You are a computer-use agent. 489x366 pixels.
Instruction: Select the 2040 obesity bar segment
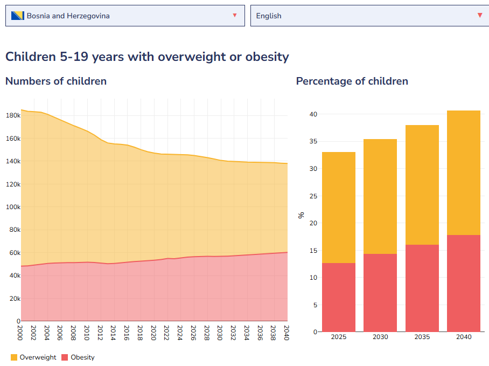click(x=464, y=284)
